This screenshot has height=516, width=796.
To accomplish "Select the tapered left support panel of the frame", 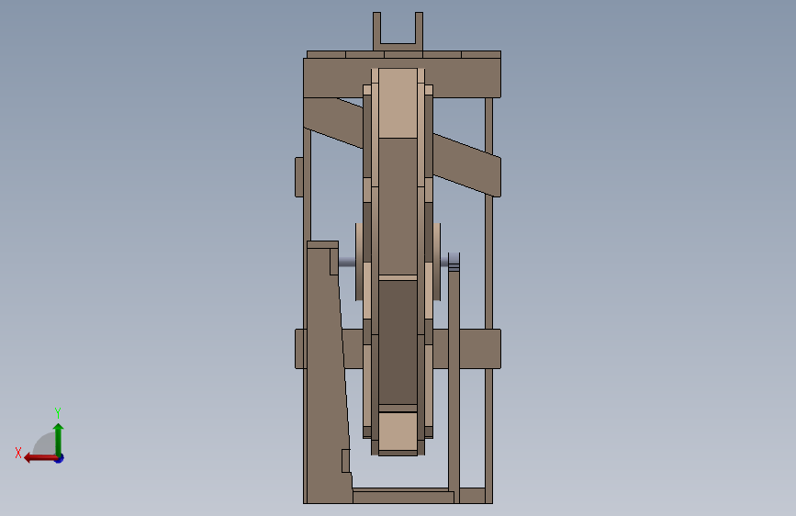I will (x=327, y=376).
